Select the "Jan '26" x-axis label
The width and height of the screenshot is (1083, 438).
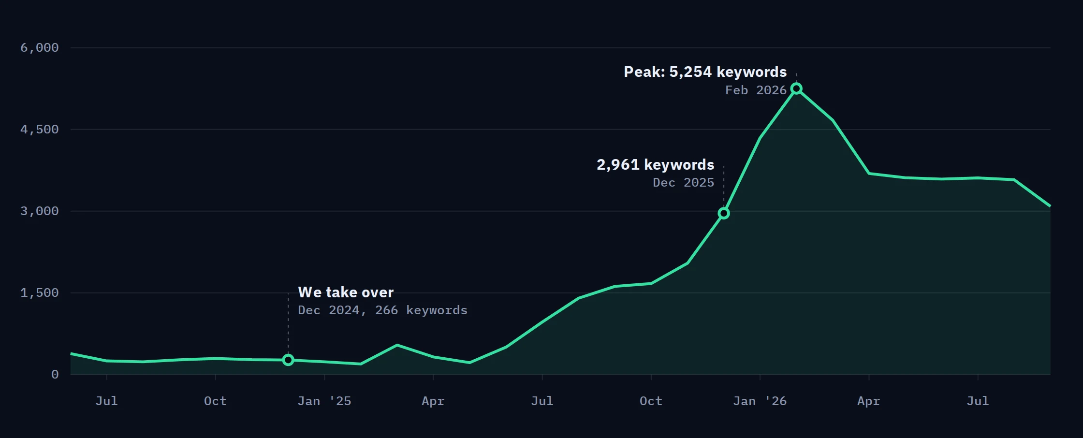pos(760,401)
